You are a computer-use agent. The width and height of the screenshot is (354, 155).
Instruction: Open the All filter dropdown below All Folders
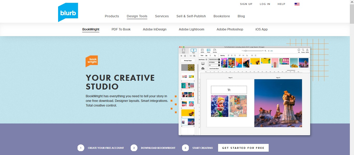click(214, 65)
